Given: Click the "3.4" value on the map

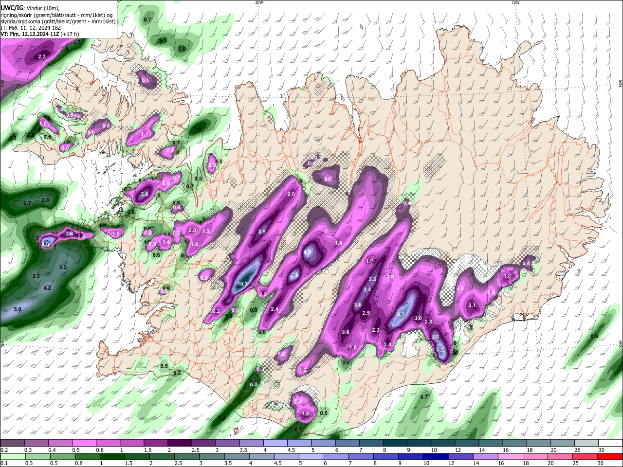Looking at the screenshot, I should point(367,289).
